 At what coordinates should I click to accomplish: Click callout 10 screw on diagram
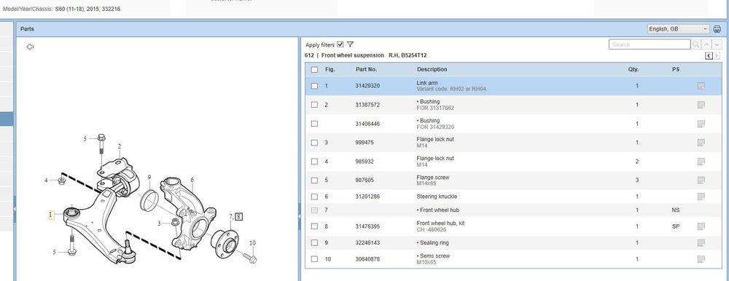(x=252, y=243)
